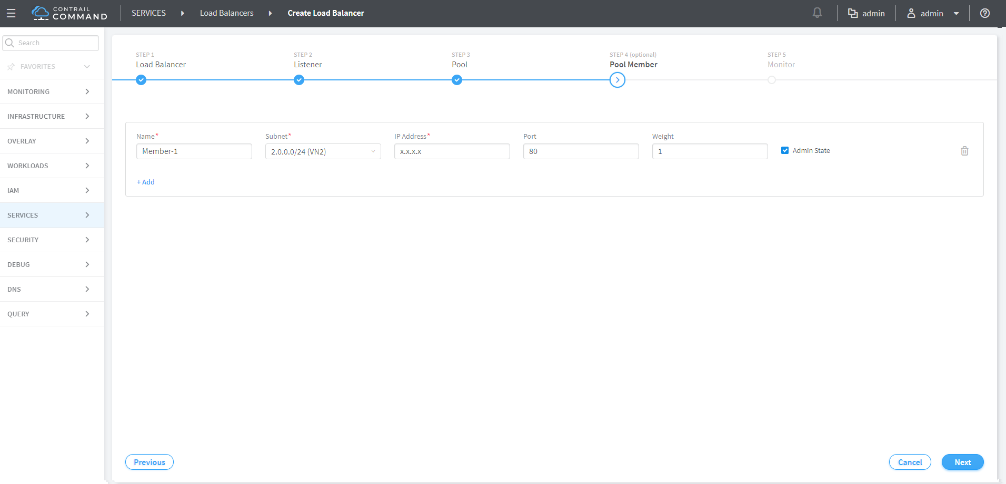Add another pool member with + Add
Image resolution: width=1006 pixels, height=484 pixels.
(x=146, y=182)
